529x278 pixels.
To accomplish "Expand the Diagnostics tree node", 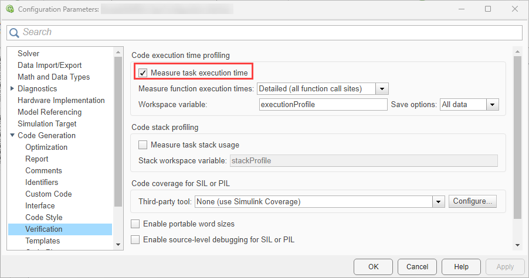I will tap(13, 88).
